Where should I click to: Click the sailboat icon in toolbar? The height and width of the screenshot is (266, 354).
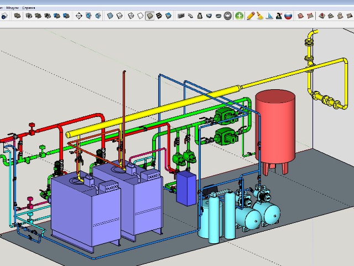pos(269,16)
